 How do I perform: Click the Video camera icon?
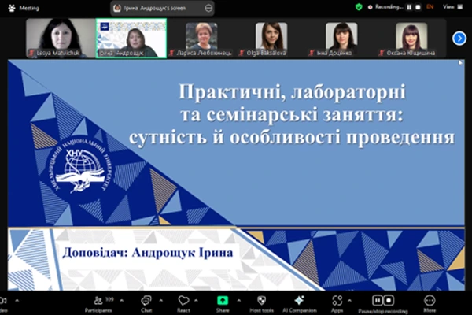click(3, 301)
